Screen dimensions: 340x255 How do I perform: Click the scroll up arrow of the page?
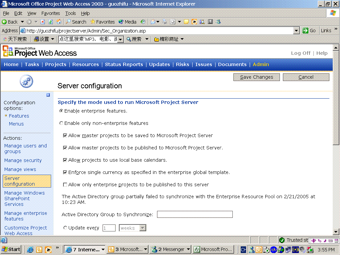[336, 48]
